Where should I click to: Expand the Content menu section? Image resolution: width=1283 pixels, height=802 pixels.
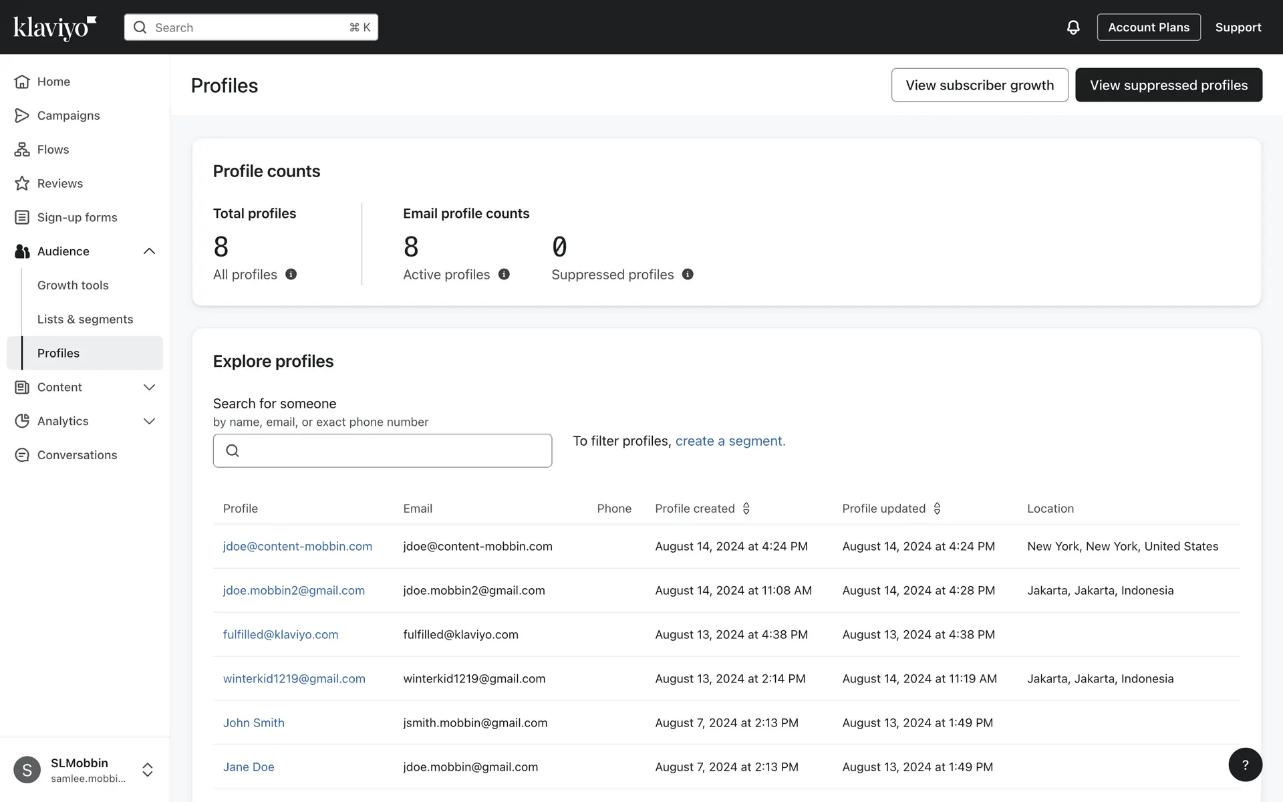149,387
